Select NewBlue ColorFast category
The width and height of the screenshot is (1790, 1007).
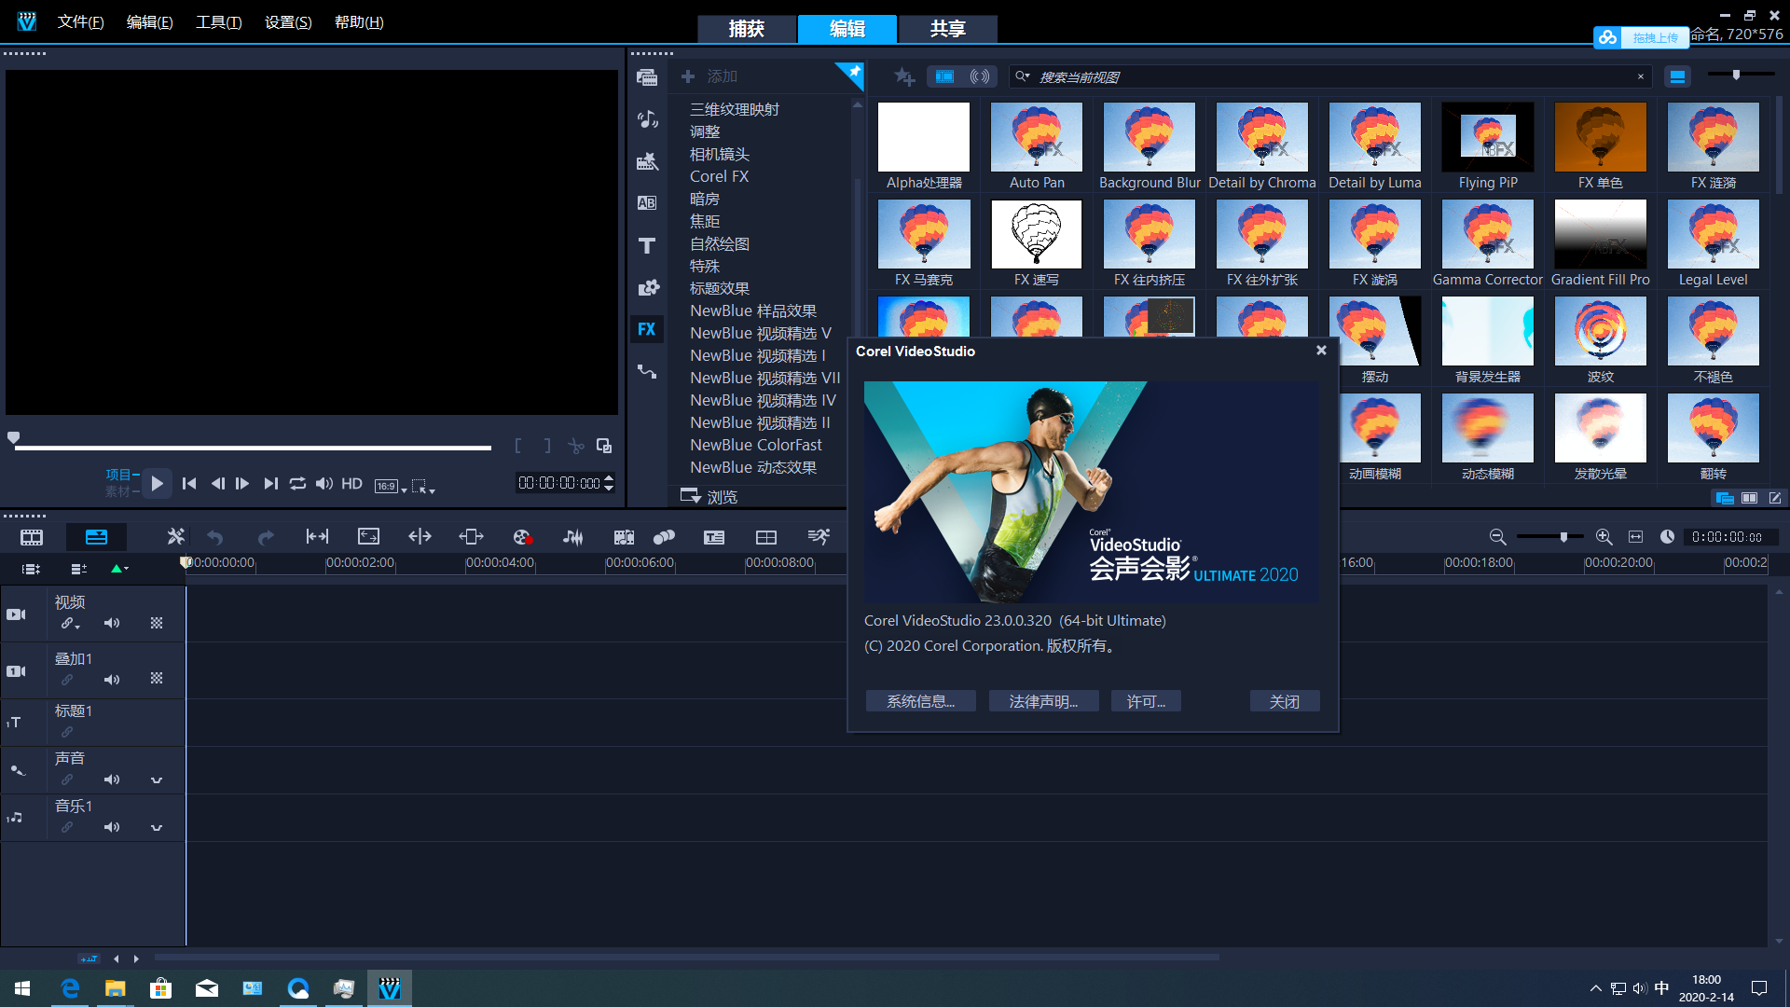[x=755, y=446]
